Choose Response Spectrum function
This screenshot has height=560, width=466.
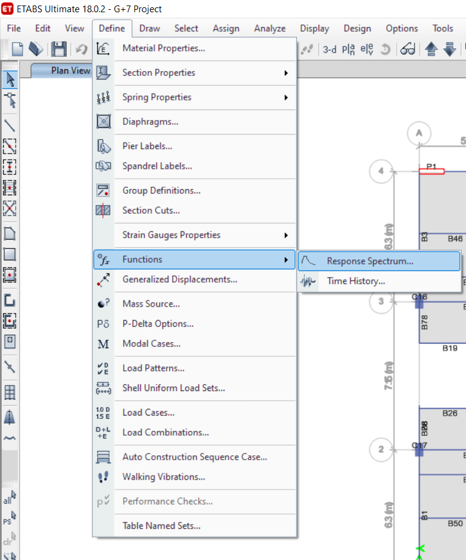379,261
